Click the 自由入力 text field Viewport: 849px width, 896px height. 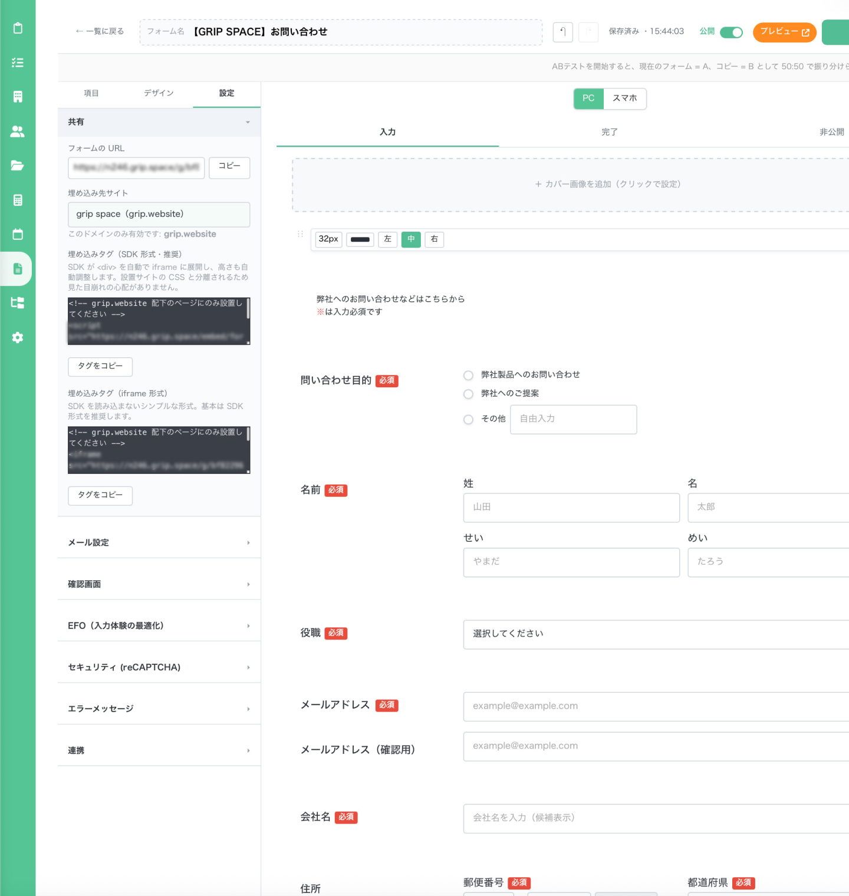573,420
